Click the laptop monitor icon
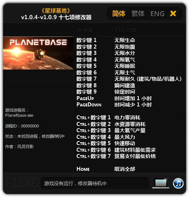 [161, 183]
